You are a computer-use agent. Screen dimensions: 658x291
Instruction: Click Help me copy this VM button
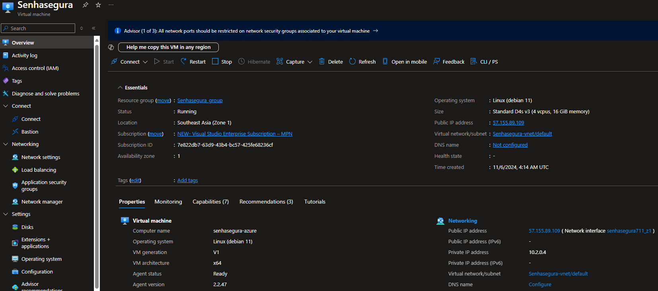pos(168,47)
